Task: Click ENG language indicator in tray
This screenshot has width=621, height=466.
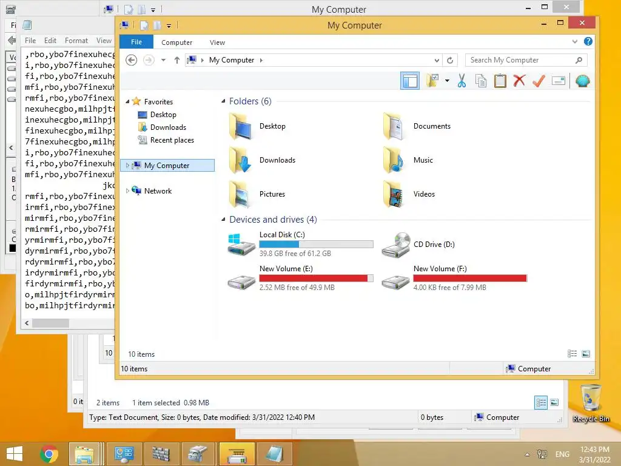Action: pos(562,454)
